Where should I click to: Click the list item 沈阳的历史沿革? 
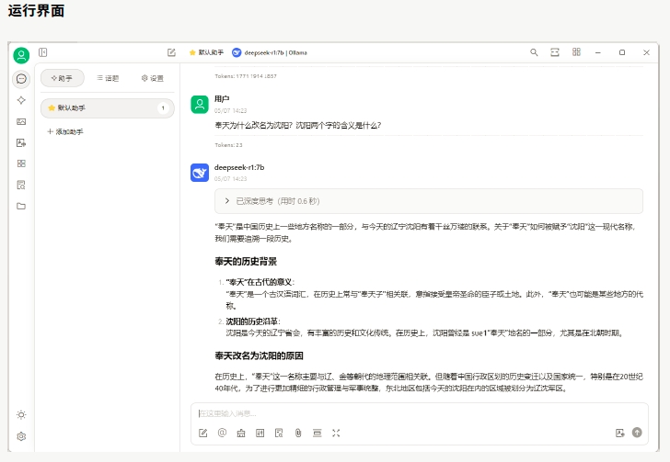[251, 321]
